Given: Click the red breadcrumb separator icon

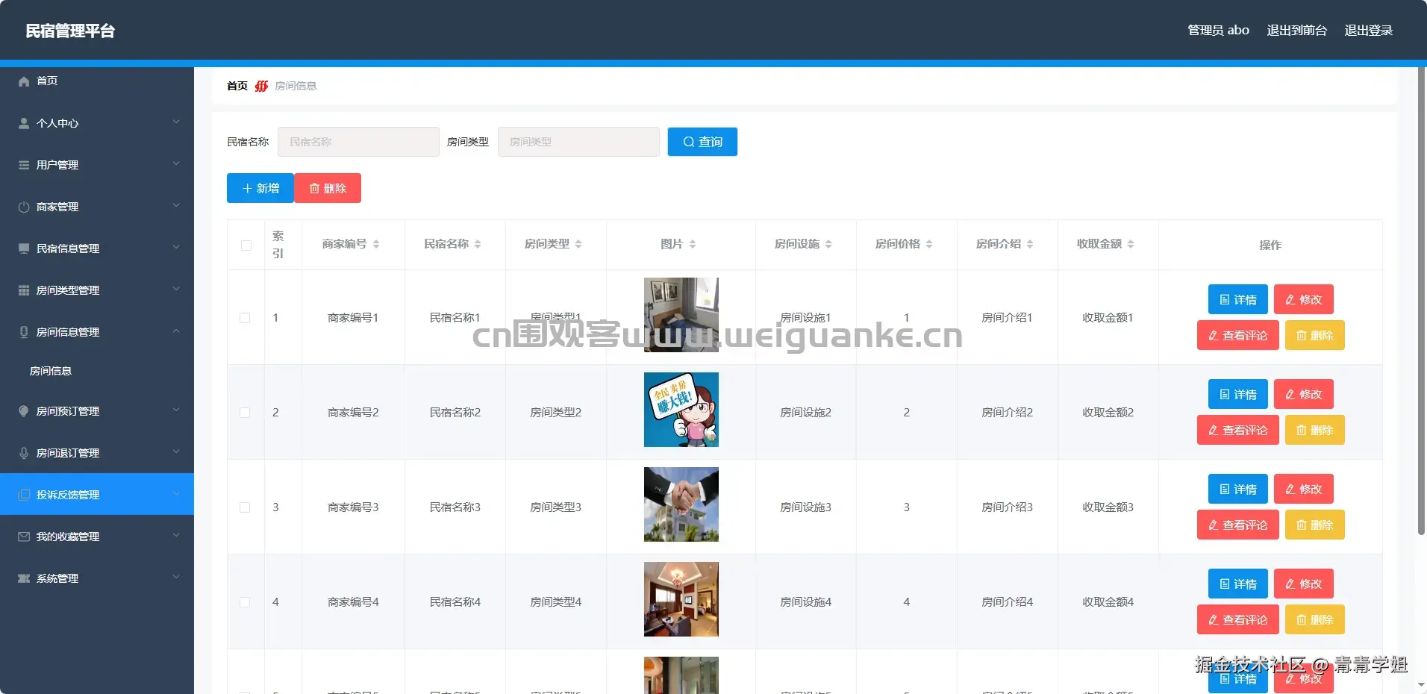Looking at the screenshot, I should (261, 86).
